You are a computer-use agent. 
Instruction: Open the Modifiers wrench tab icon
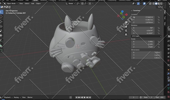[x=168, y=74]
